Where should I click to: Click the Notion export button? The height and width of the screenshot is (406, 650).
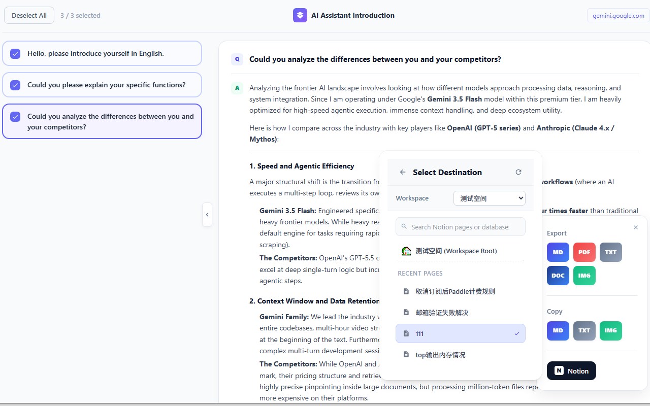pos(571,371)
